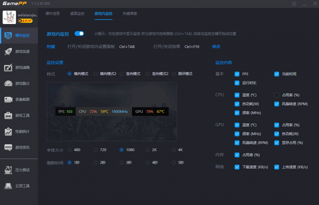Choose 4K font size

click(174, 150)
